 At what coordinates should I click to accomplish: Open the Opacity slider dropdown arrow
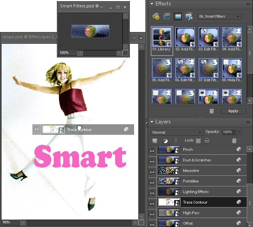point(239,132)
